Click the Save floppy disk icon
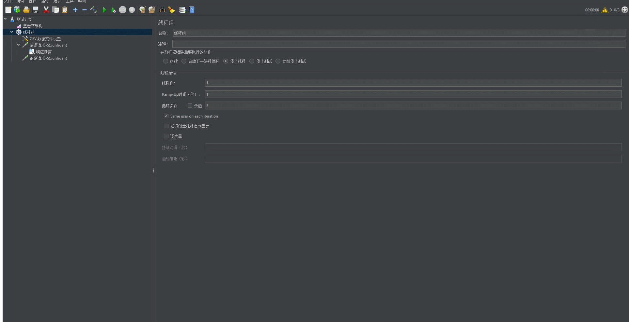Viewport: 629px width, 322px height. pos(36,10)
